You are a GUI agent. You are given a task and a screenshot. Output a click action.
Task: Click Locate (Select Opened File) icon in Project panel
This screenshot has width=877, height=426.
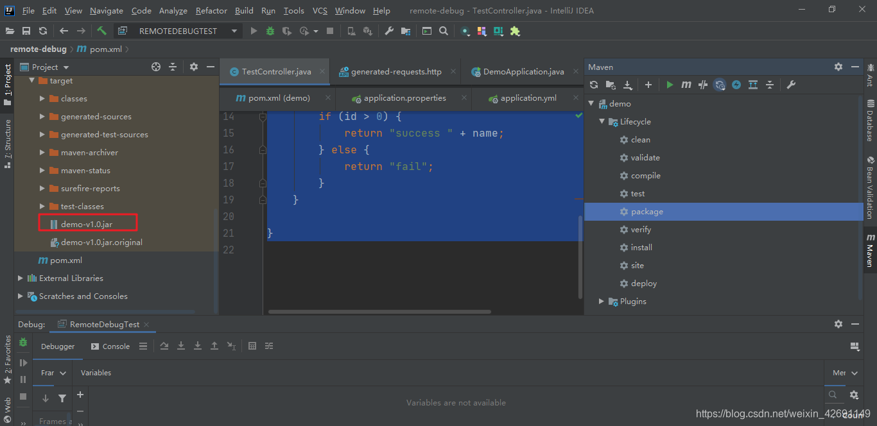click(x=156, y=67)
